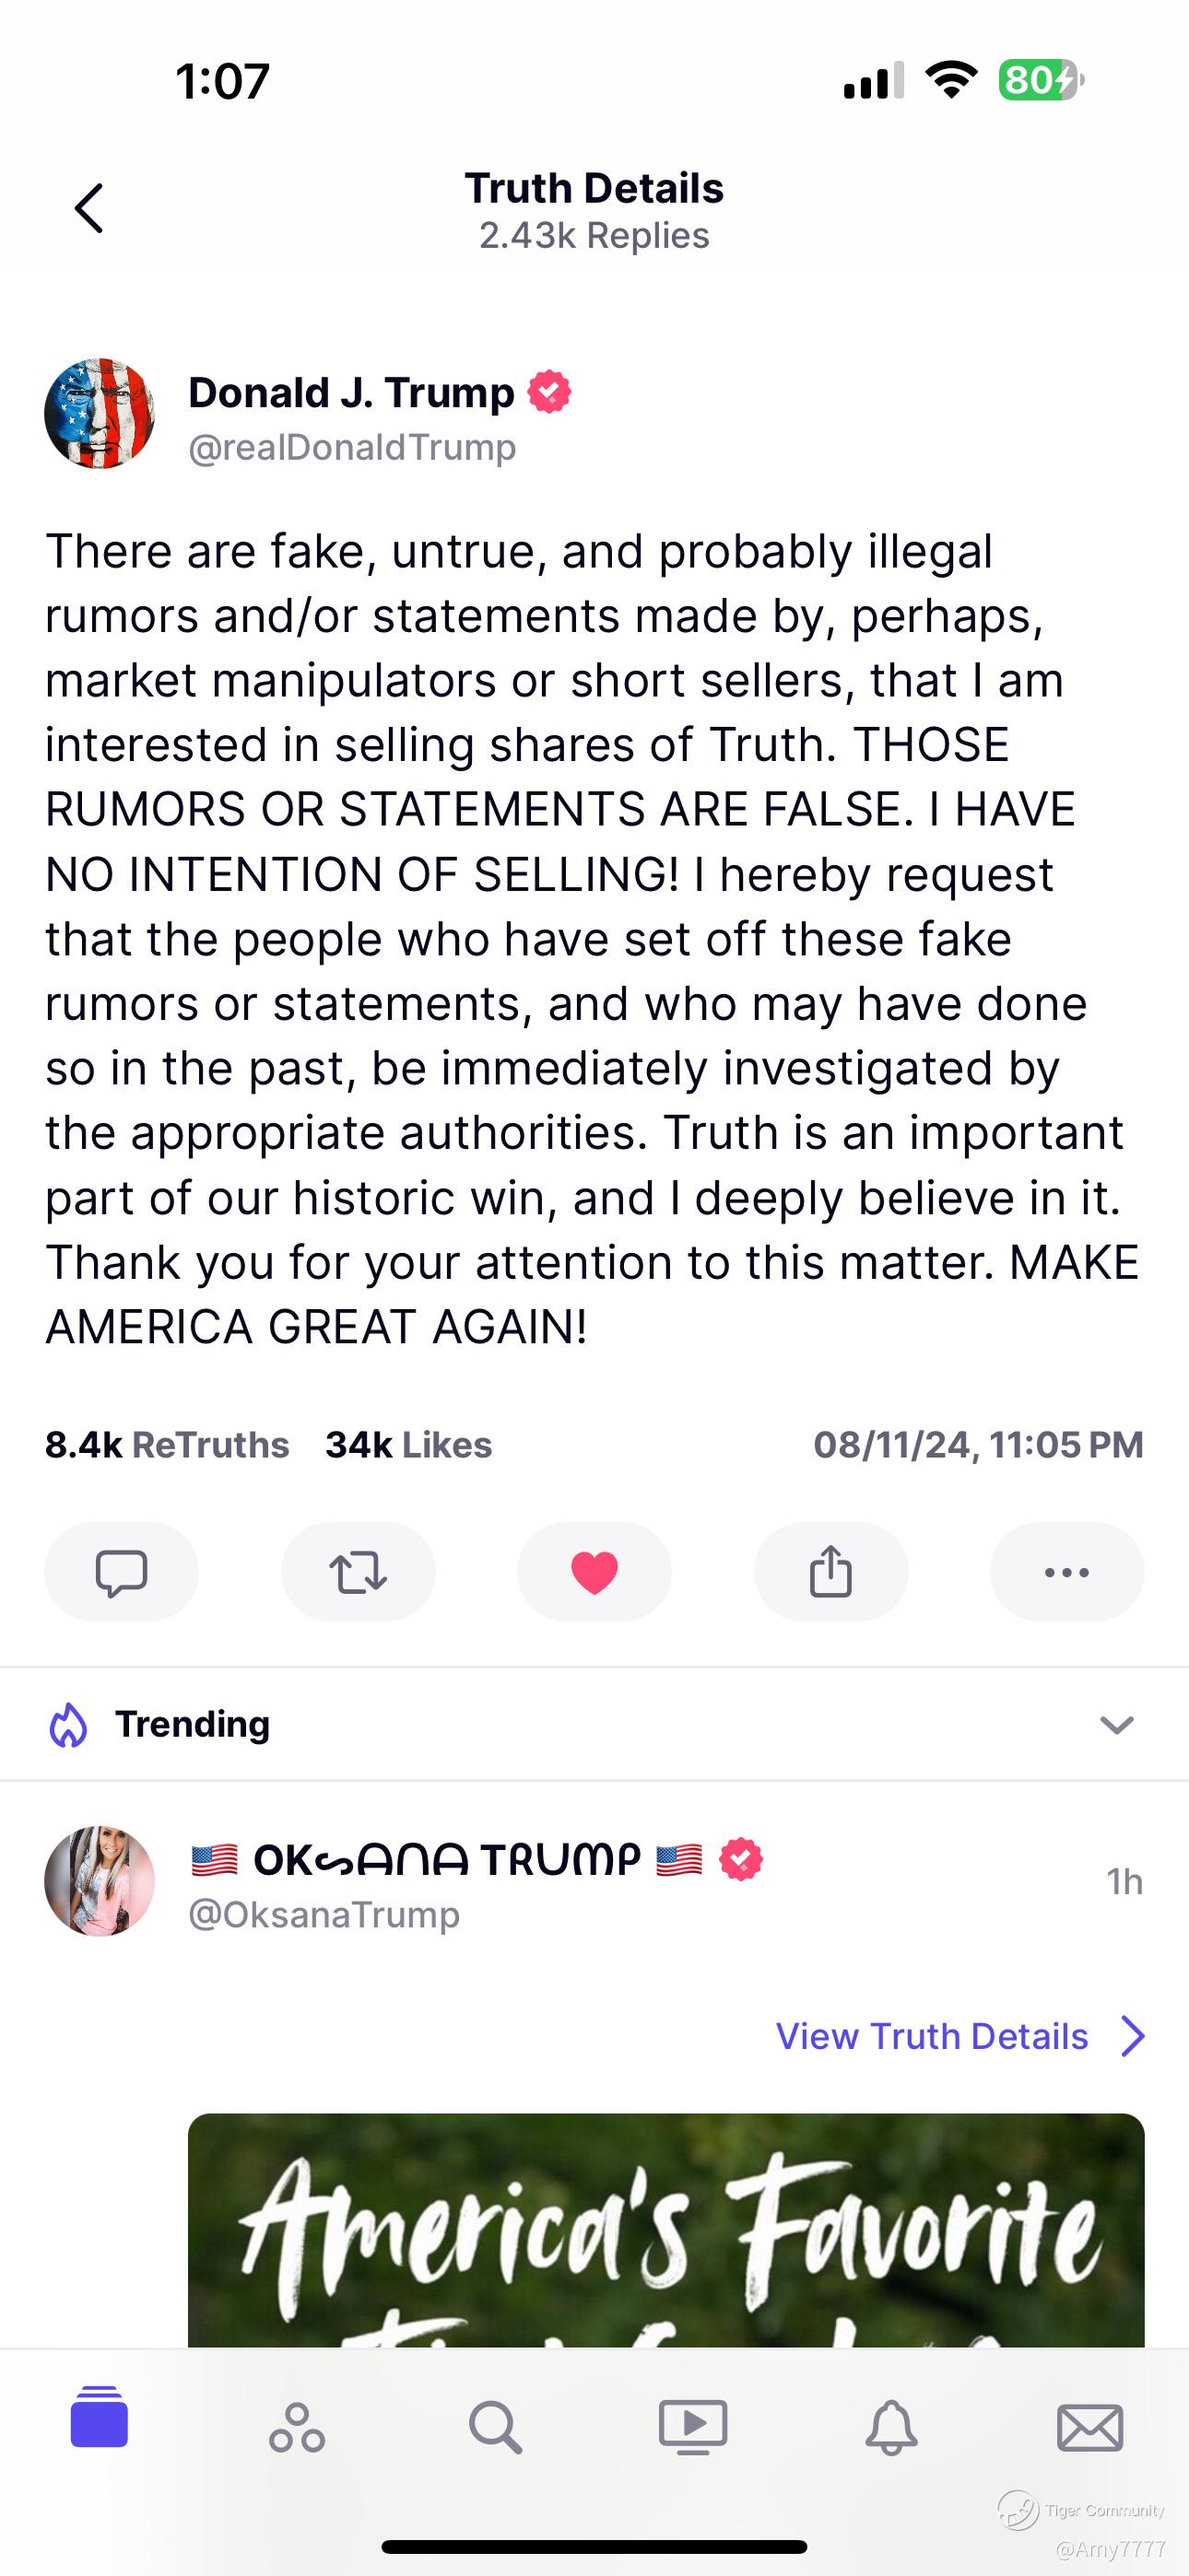Open View Truth Details link
Screen dimensions: 1189x2576
coord(931,2036)
